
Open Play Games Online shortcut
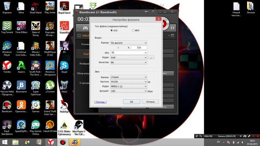tap(35, 127)
